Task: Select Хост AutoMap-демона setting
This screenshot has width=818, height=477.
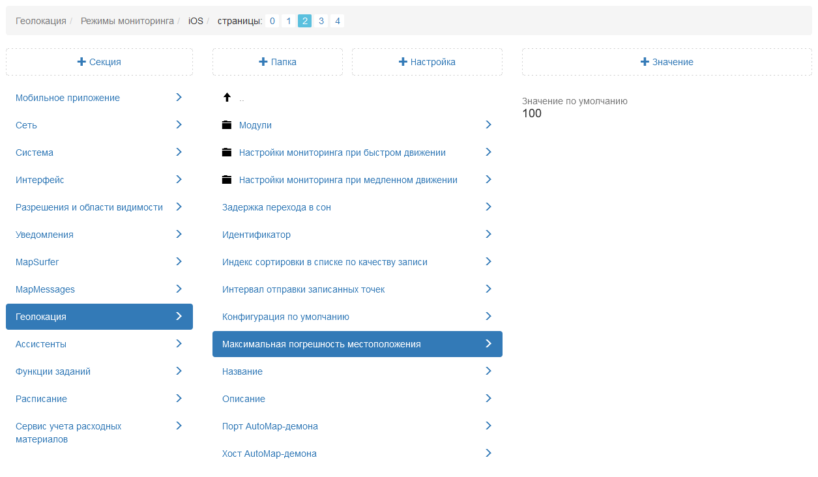Action: (x=357, y=454)
